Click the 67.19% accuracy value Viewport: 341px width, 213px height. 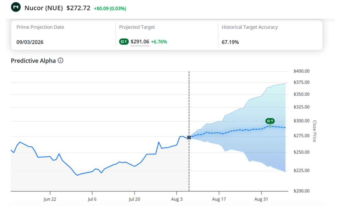230,42
